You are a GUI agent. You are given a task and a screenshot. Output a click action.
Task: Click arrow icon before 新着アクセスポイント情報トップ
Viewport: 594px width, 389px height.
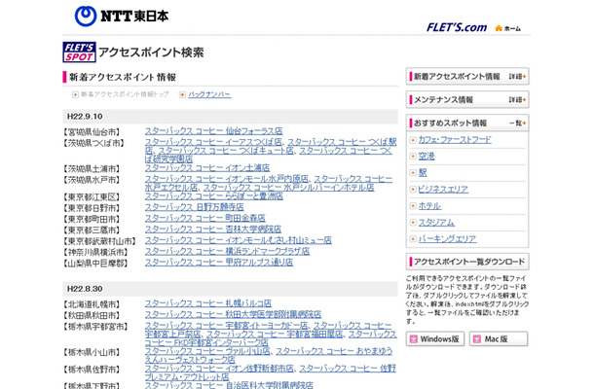pos(75,94)
